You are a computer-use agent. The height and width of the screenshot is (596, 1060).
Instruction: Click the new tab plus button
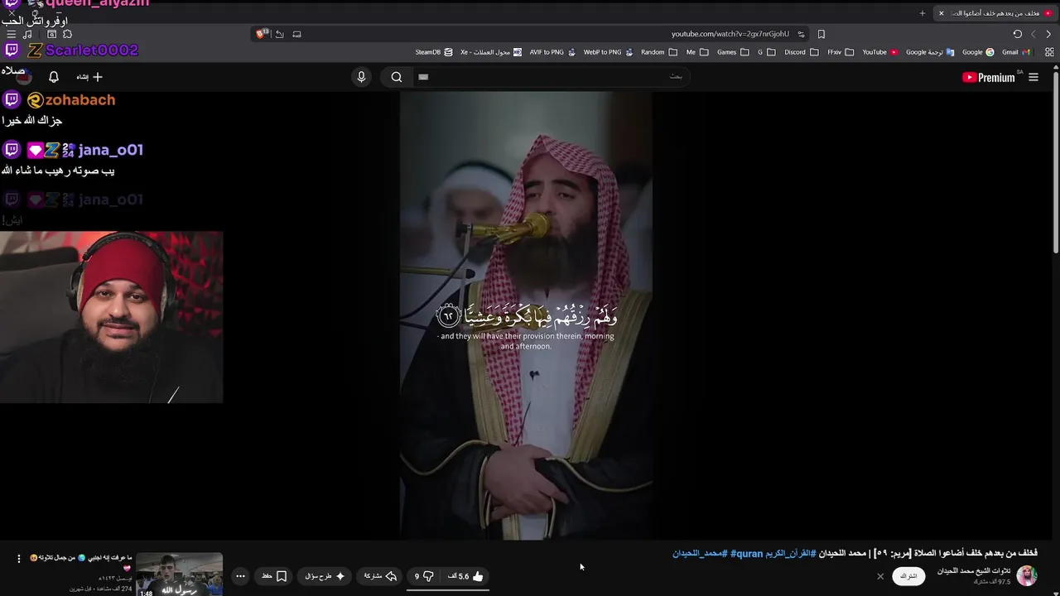[923, 13]
